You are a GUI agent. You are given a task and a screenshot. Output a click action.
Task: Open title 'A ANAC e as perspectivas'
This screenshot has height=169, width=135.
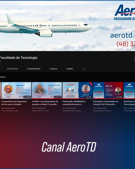[x=45, y=103]
